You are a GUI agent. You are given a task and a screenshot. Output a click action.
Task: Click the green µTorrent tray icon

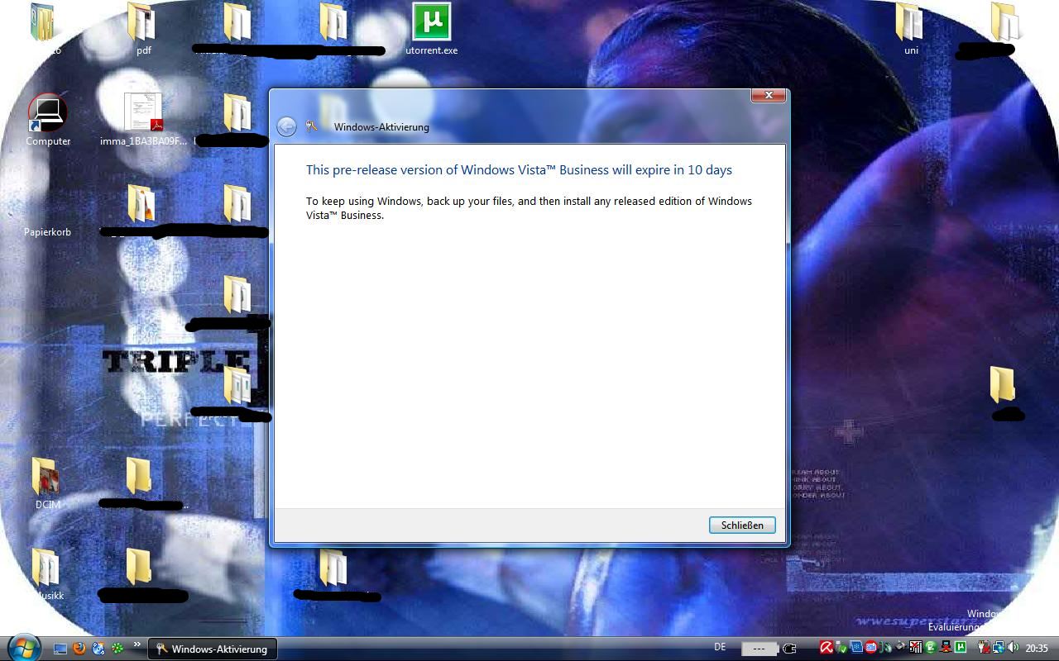(x=960, y=648)
